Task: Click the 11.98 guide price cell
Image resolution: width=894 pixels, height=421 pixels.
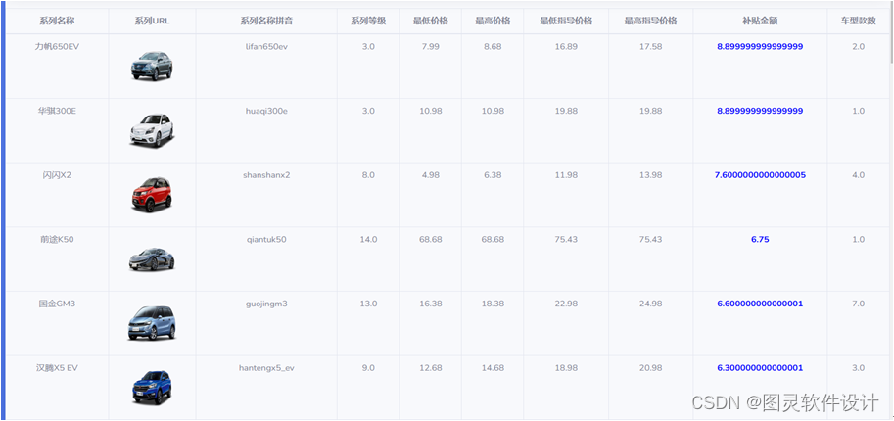Action: tap(566, 175)
